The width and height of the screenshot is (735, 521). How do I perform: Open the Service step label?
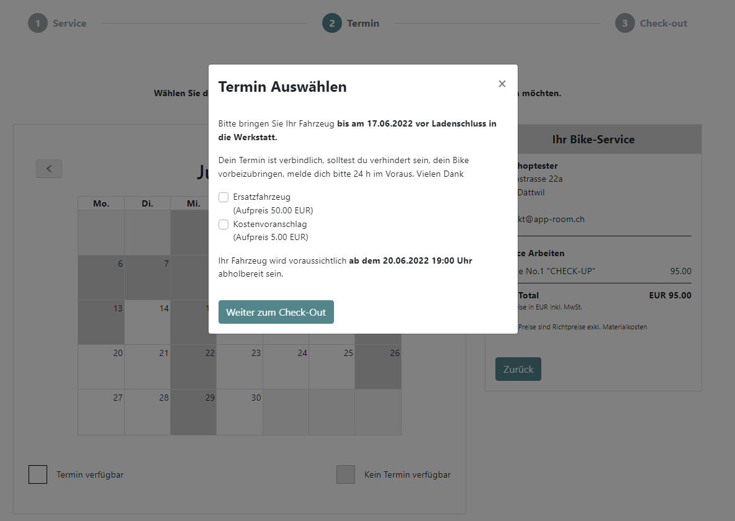70,24
